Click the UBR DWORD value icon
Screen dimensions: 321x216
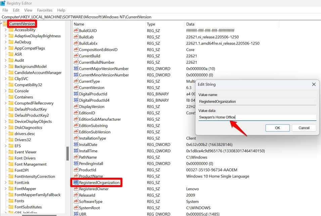pos(76,214)
